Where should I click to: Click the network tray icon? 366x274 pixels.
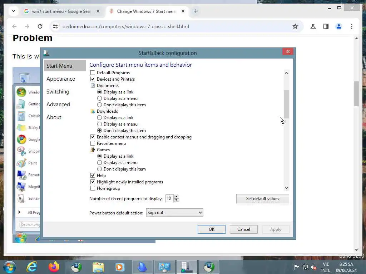point(305,267)
